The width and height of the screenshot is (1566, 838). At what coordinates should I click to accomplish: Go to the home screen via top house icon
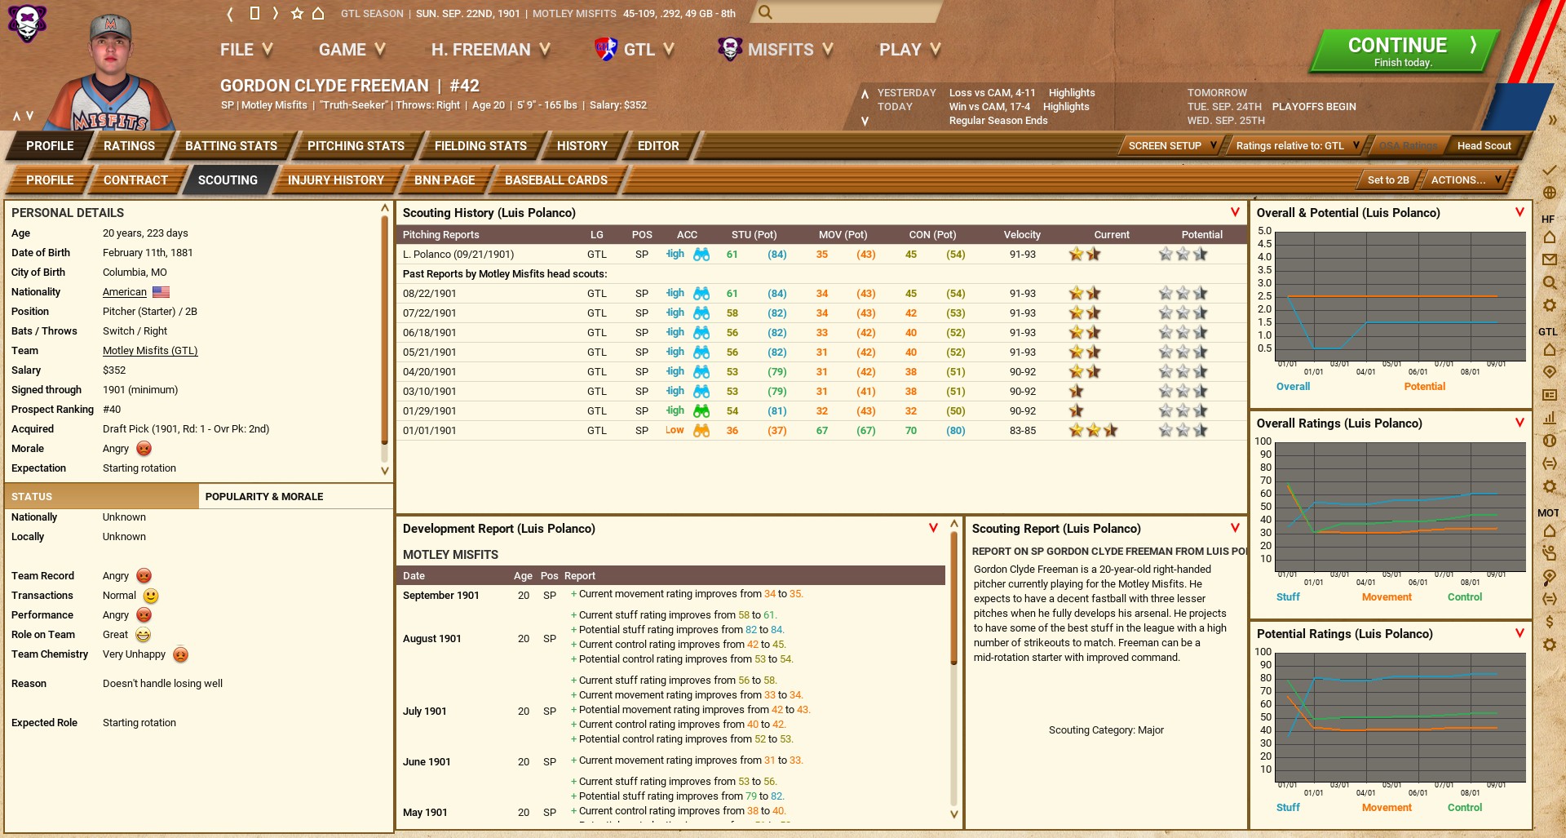click(318, 14)
